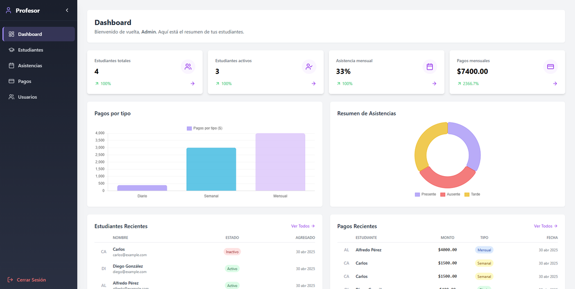This screenshot has width=575, height=289.
Task: Click the credit card icon on Pagos mensuales card
Action: pos(551,67)
